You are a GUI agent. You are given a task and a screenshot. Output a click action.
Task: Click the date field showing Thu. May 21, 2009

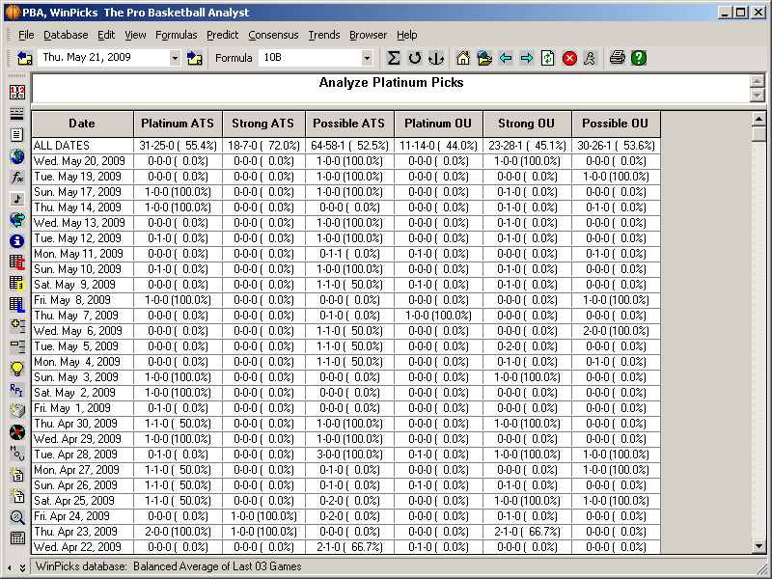coord(103,58)
